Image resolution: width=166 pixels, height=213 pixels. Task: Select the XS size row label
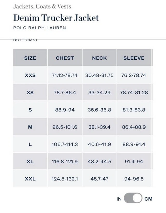(x=30, y=93)
